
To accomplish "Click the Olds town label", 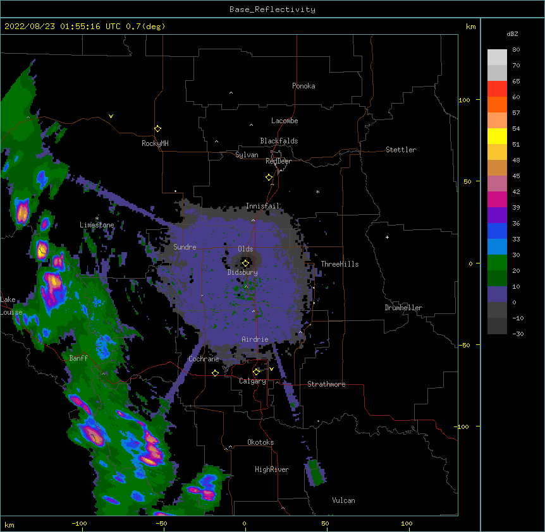I will click(x=245, y=249).
